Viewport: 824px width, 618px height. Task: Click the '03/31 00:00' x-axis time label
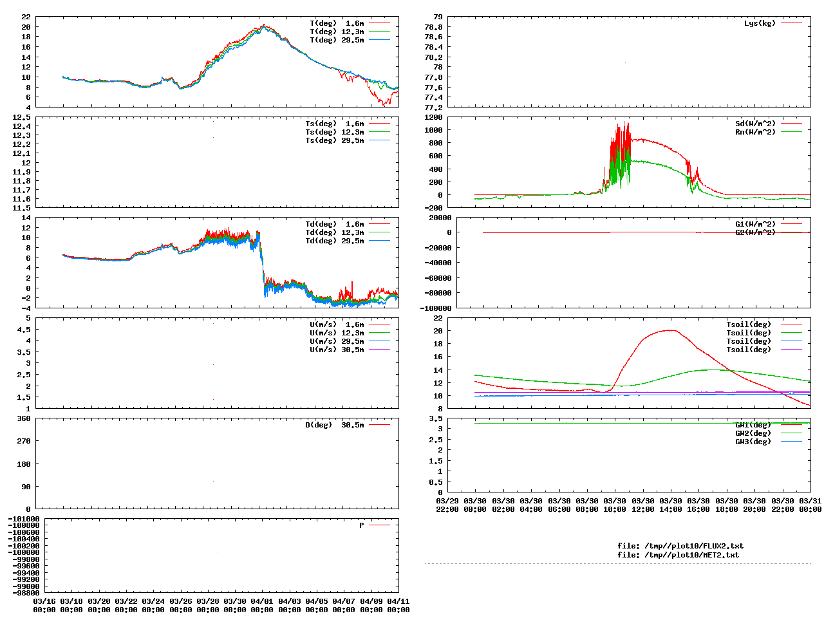(x=810, y=505)
